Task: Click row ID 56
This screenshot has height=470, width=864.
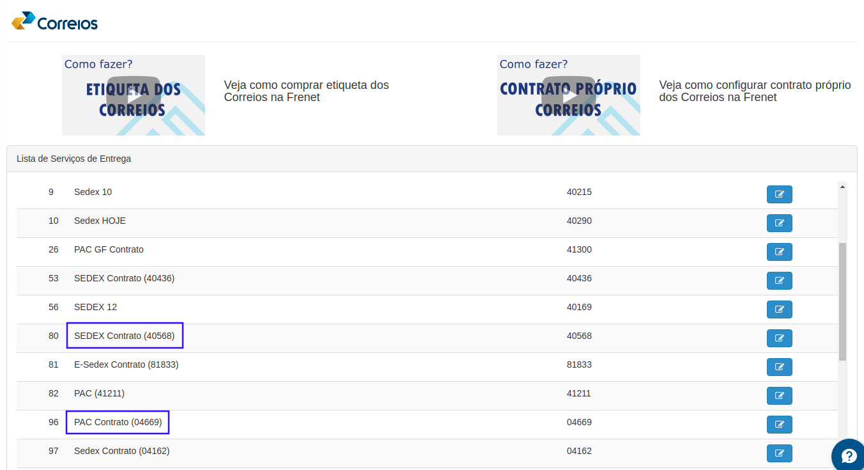Action: click(x=54, y=307)
